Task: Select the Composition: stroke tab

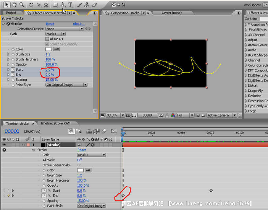Action: tap(126, 13)
